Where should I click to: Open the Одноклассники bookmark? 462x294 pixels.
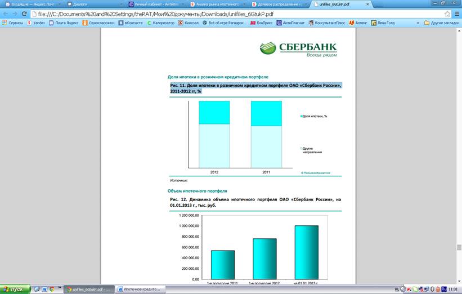[98, 23]
